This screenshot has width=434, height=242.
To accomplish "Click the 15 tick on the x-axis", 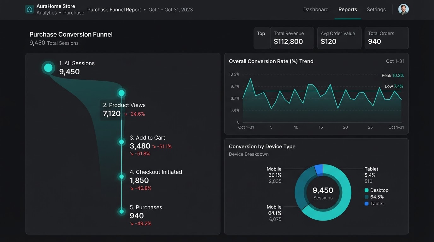I will [x=321, y=127].
